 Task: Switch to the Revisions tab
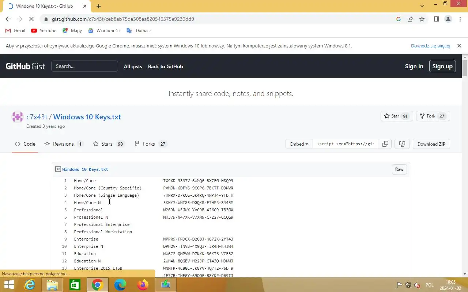coord(64,144)
